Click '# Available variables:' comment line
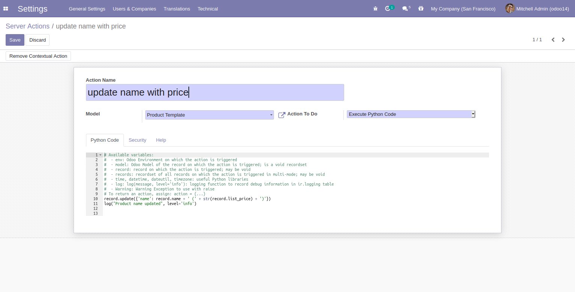This screenshot has height=292, width=575. [x=129, y=155]
